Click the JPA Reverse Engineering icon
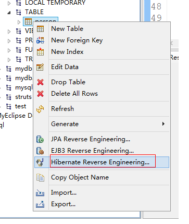This screenshot has height=224, width=189. [40, 139]
